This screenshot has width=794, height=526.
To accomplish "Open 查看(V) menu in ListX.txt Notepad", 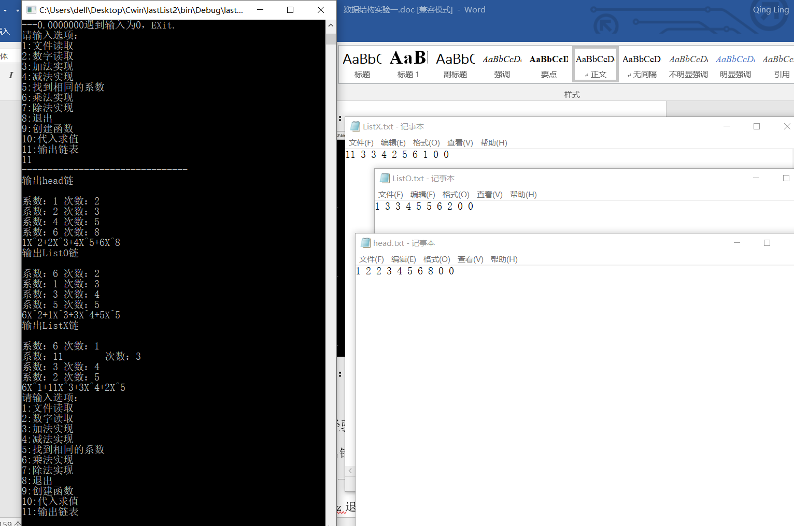I will click(460, 143).
